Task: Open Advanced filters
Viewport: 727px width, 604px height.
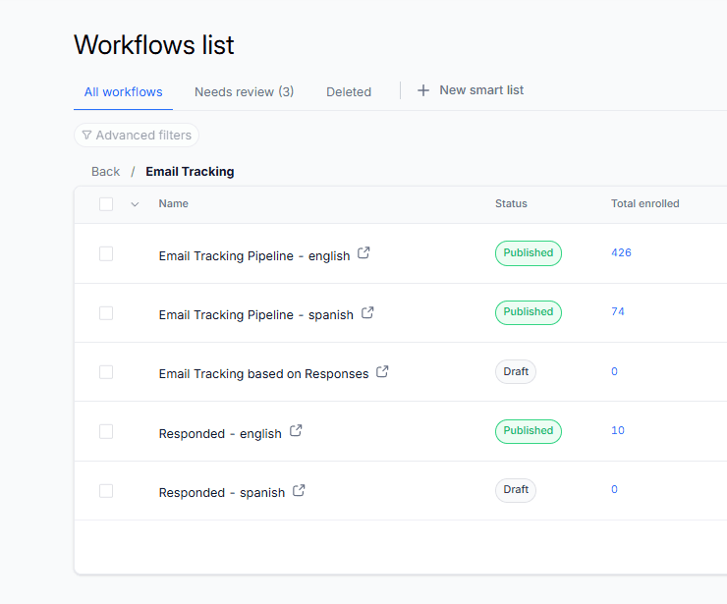Action: pyautogui.click(x=137, y=135)
